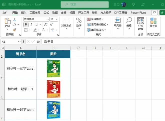Switch to the 视图 View tab
The width and height of the screenshot is (165, 121).
(x=72, y=13)
